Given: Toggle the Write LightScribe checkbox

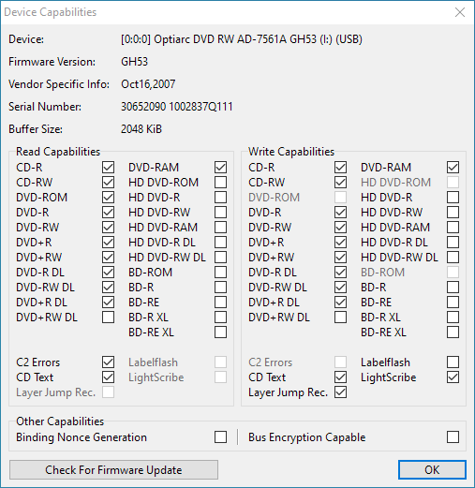Looking at the screenshot, I should point(453,377).
